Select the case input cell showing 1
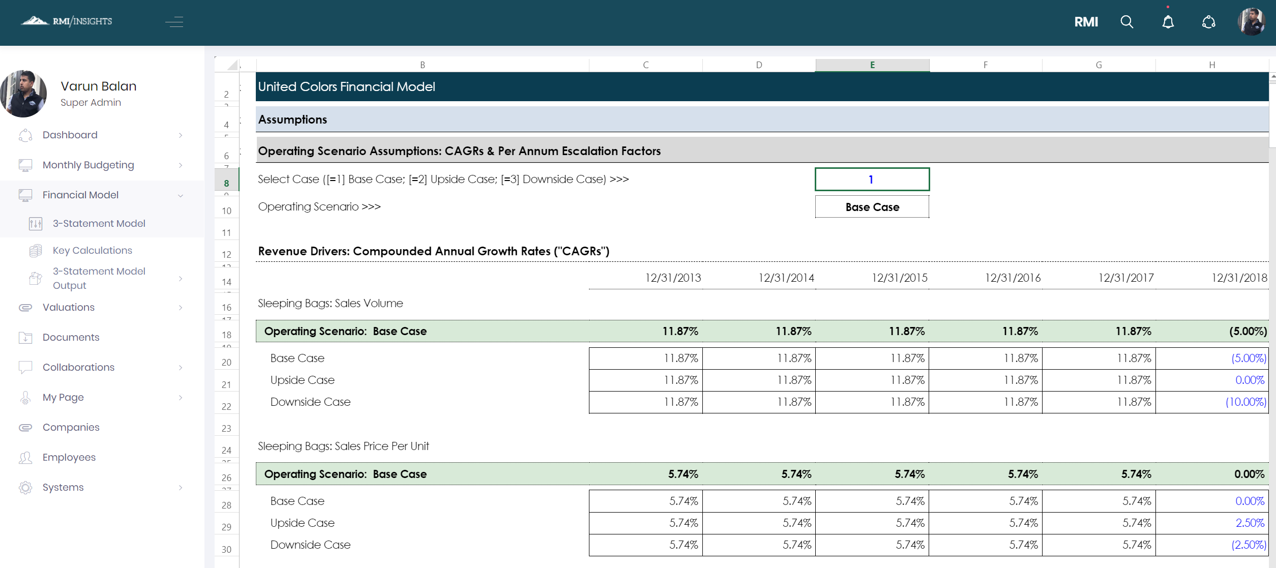This screenshot has height=568, width=1276. click(x=872, y=180)
